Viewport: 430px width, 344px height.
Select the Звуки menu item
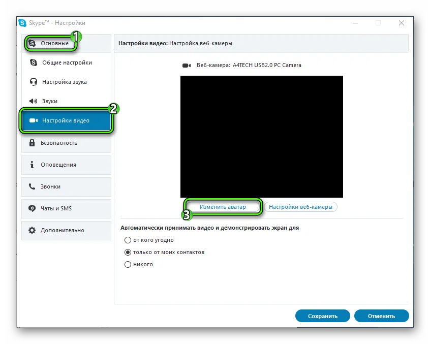coord(66,101)
